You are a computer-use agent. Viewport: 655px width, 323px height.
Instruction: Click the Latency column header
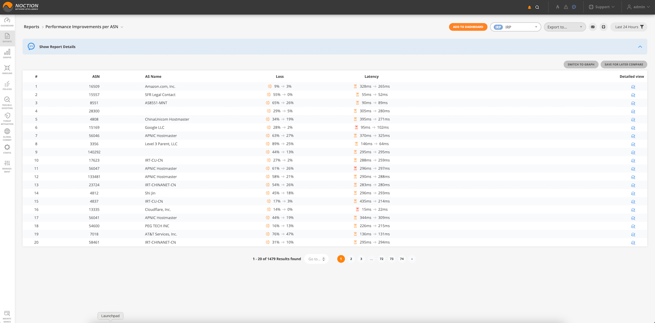click(x=372, y=77)
